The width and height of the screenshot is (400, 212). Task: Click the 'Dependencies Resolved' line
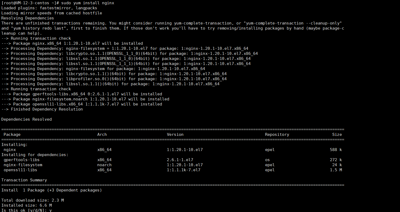[x=27, y=119]
